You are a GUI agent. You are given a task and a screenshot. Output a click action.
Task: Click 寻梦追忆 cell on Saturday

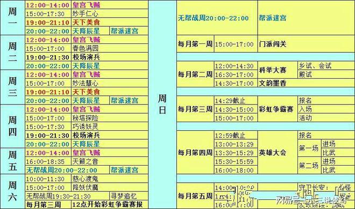click(129, 196)
